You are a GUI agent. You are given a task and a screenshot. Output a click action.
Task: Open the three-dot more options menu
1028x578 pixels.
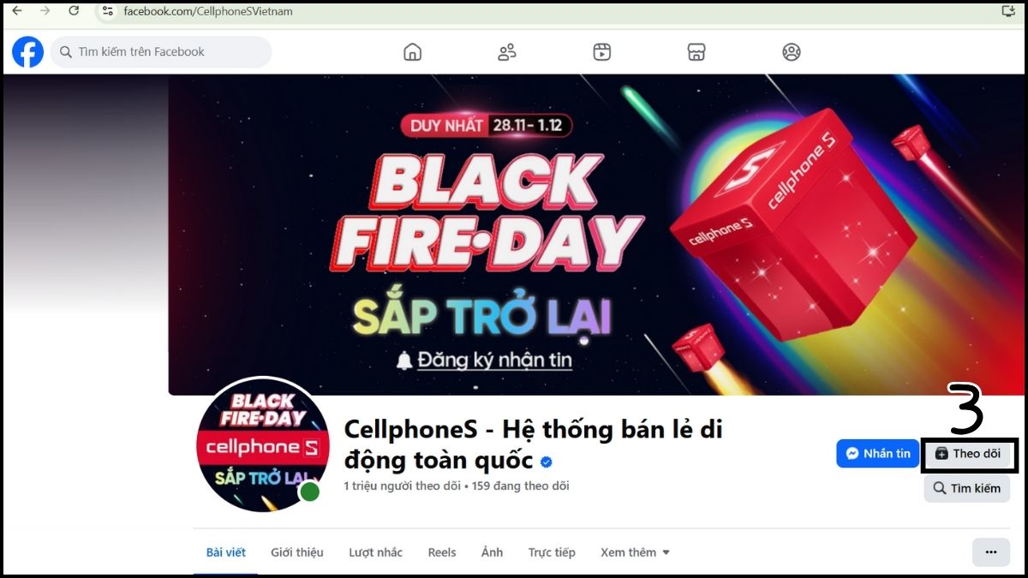click(x=991, y=552)
